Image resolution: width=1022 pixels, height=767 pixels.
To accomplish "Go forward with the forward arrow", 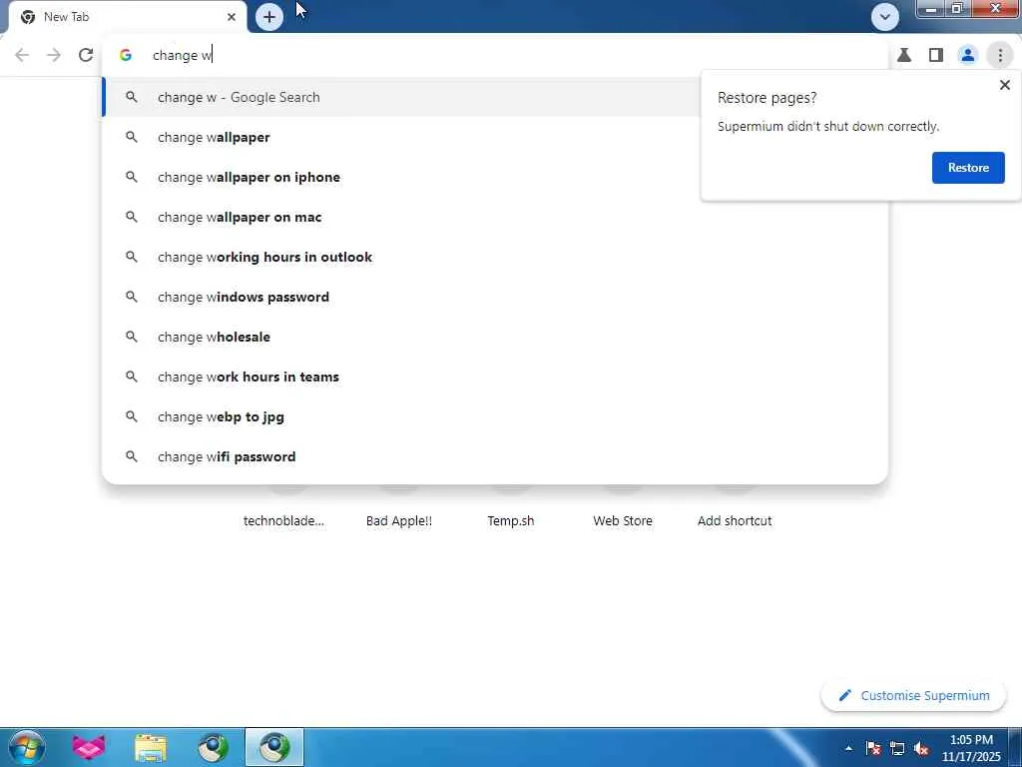I will tap(54, 55).
